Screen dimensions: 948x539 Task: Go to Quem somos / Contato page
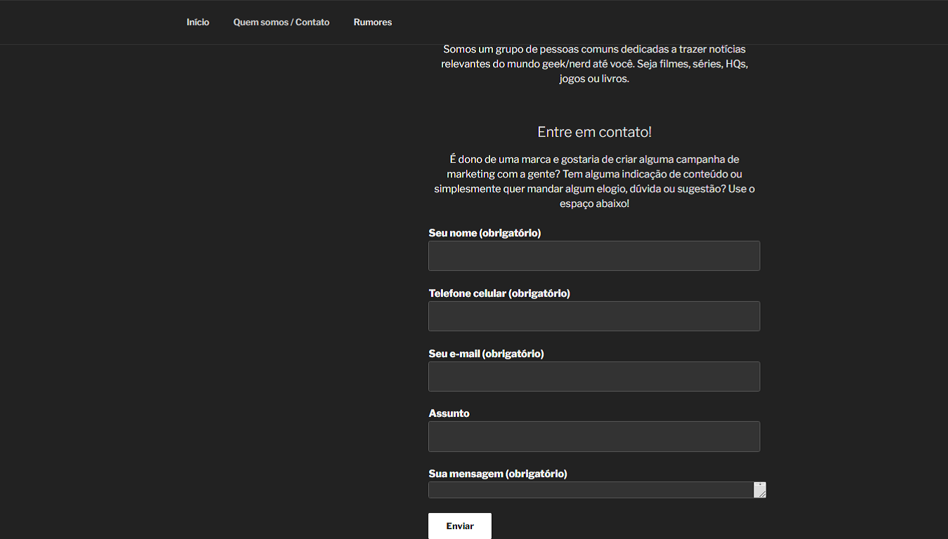[281, 22]
